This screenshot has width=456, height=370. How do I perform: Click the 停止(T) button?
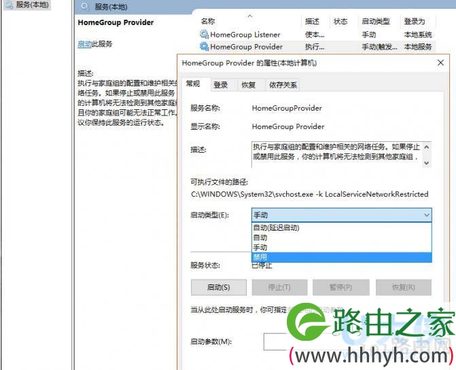click(279, 287)
